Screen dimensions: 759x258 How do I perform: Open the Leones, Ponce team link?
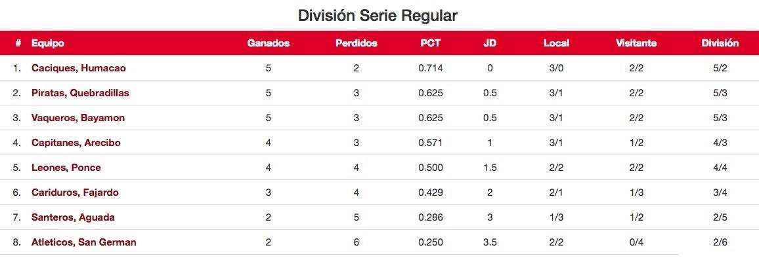coord(66,168)
